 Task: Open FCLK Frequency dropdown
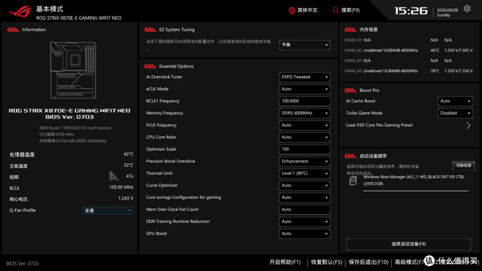click(305, 125)
